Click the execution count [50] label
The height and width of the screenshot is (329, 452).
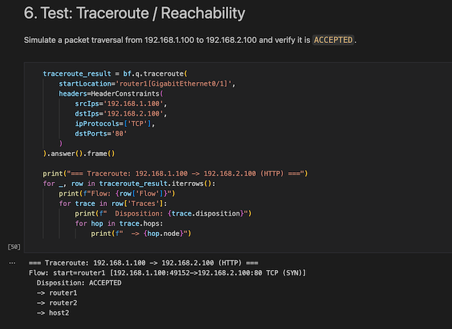[x=14, y=246]
